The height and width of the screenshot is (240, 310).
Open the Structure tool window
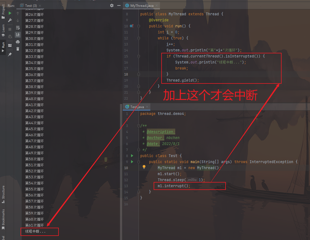pos(3,194)
